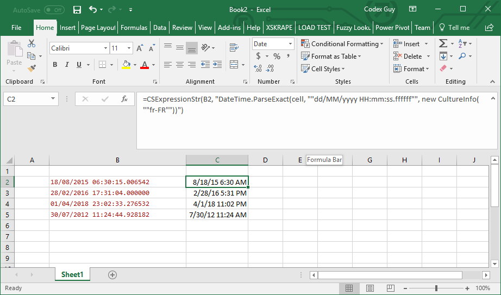Switch to Page Layout view in status bar

[x=370, y=288]
